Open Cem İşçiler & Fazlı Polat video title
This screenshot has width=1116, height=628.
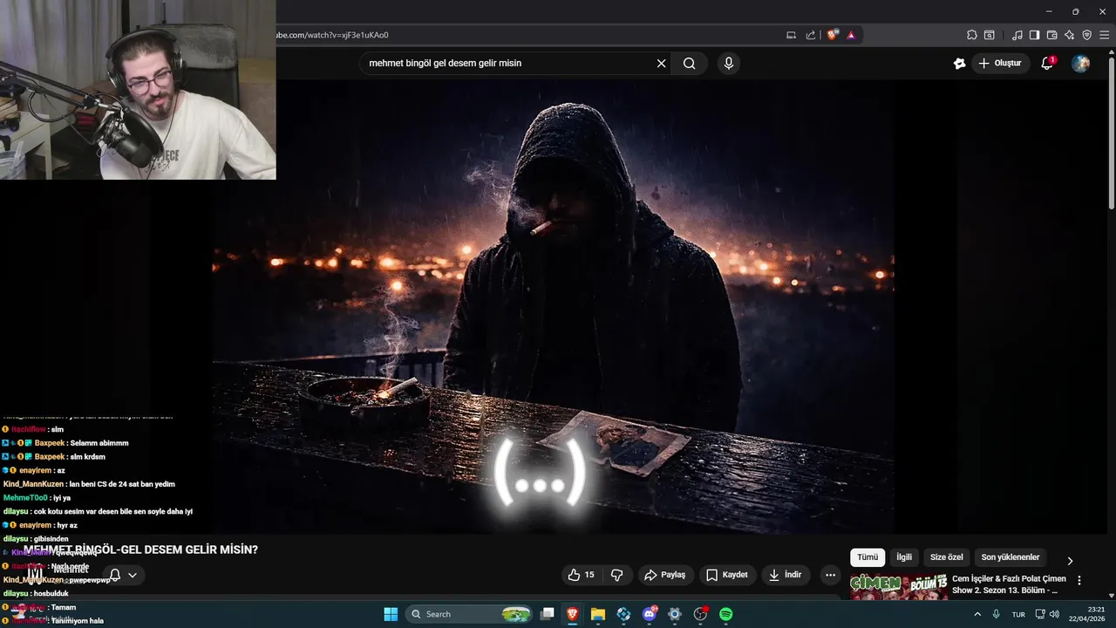coord(1009,584)
